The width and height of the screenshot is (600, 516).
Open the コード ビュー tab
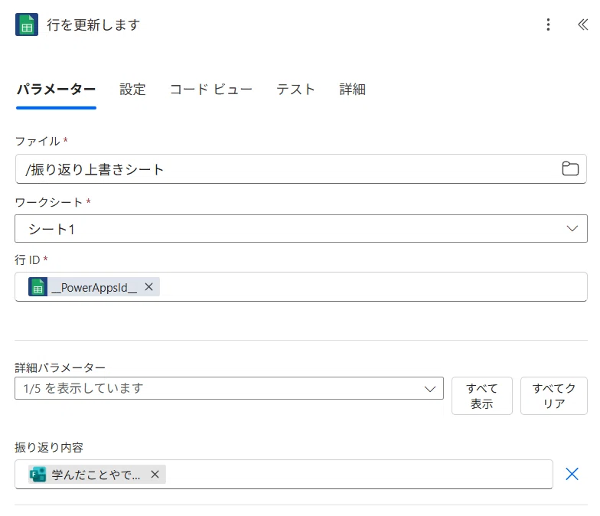[x=211, y=90]
